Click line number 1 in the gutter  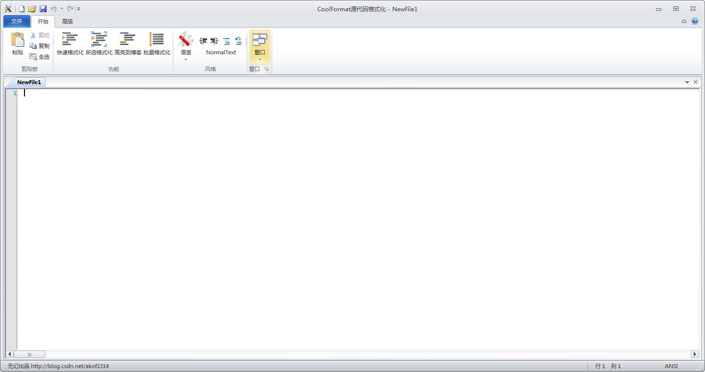15,93
